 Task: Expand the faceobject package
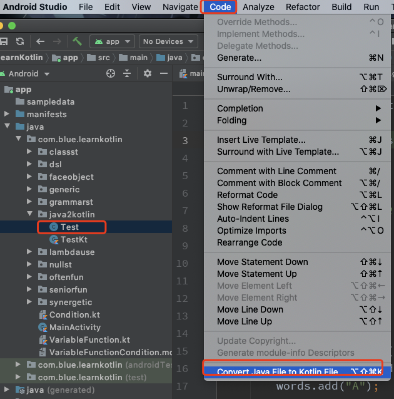(x=29, y=177)
